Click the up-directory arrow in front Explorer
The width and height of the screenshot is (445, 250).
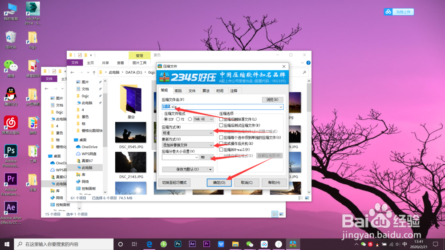pos(94,72)
